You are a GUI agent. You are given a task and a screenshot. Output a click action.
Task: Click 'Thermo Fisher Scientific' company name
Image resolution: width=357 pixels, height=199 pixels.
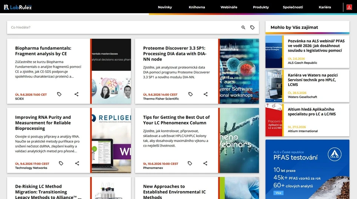(x=161, y=99)
